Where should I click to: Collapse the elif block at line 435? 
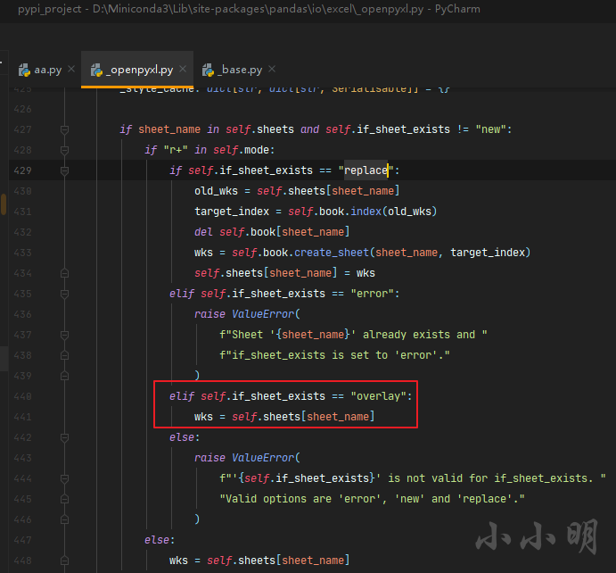[x=65, y=294]
